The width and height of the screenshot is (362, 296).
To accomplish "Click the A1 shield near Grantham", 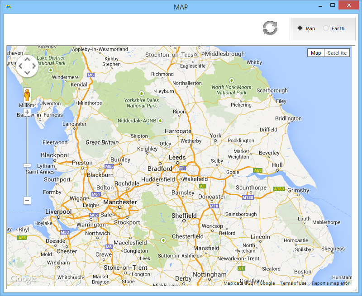I will coord(241,268).
